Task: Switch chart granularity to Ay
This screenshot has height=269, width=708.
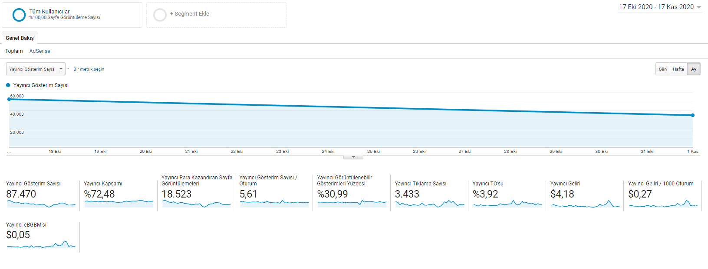Action: pos(694,69)
